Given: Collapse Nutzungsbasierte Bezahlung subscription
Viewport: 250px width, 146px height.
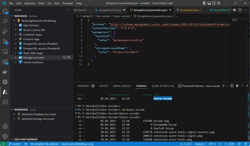Looking at the screenshot, I should coord(14,21).
